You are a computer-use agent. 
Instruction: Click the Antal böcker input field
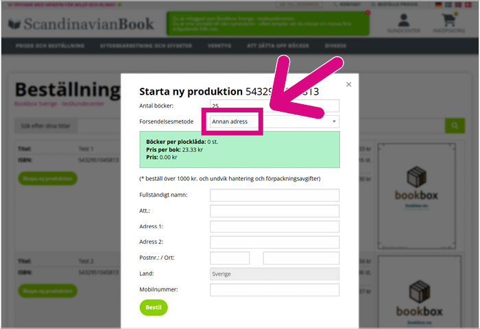(274, 106)
